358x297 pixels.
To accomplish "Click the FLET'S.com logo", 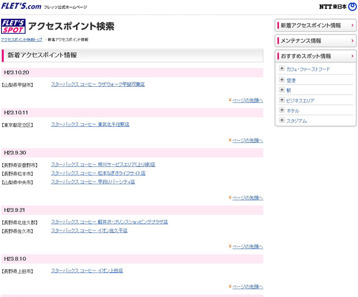I will (x=21, y=6).
